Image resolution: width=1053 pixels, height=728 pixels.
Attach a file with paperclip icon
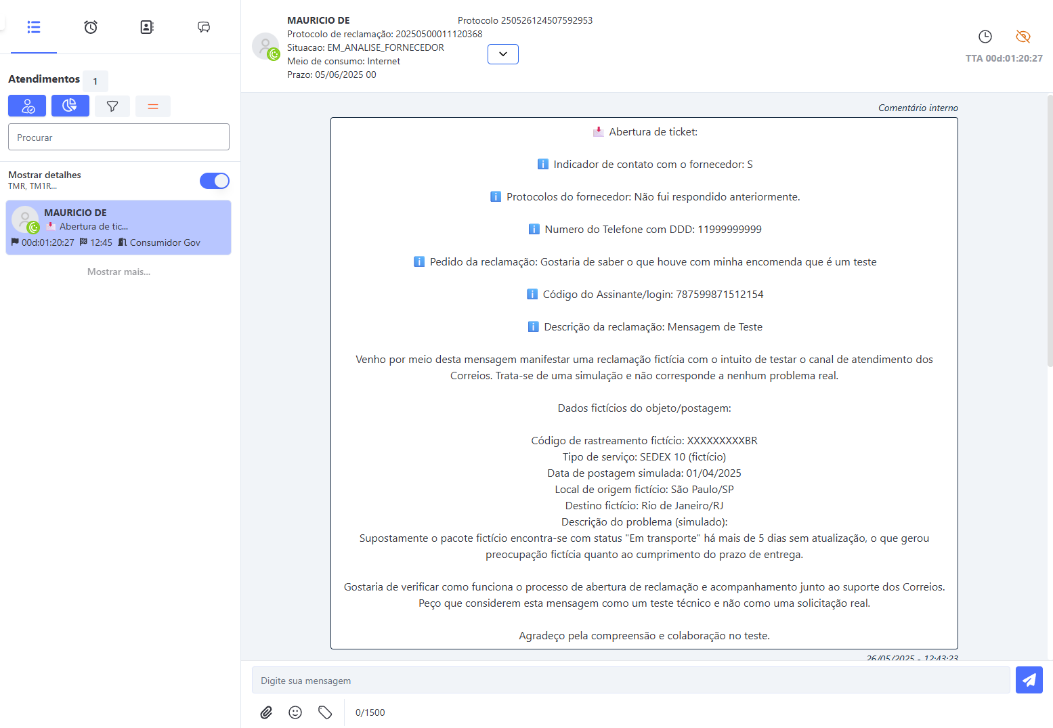[266, 712]
